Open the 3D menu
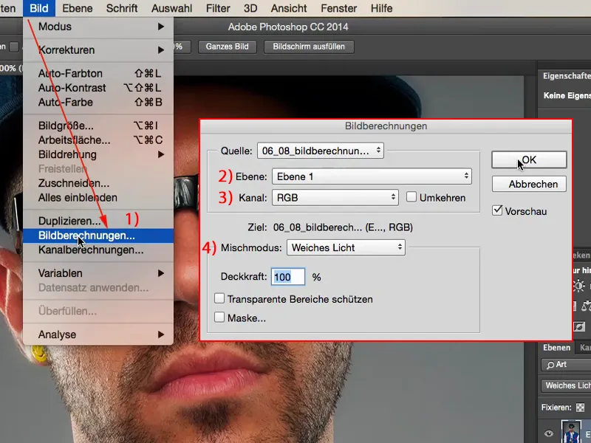591x443 pixels. pyautogui.click(x=250, y=8)
